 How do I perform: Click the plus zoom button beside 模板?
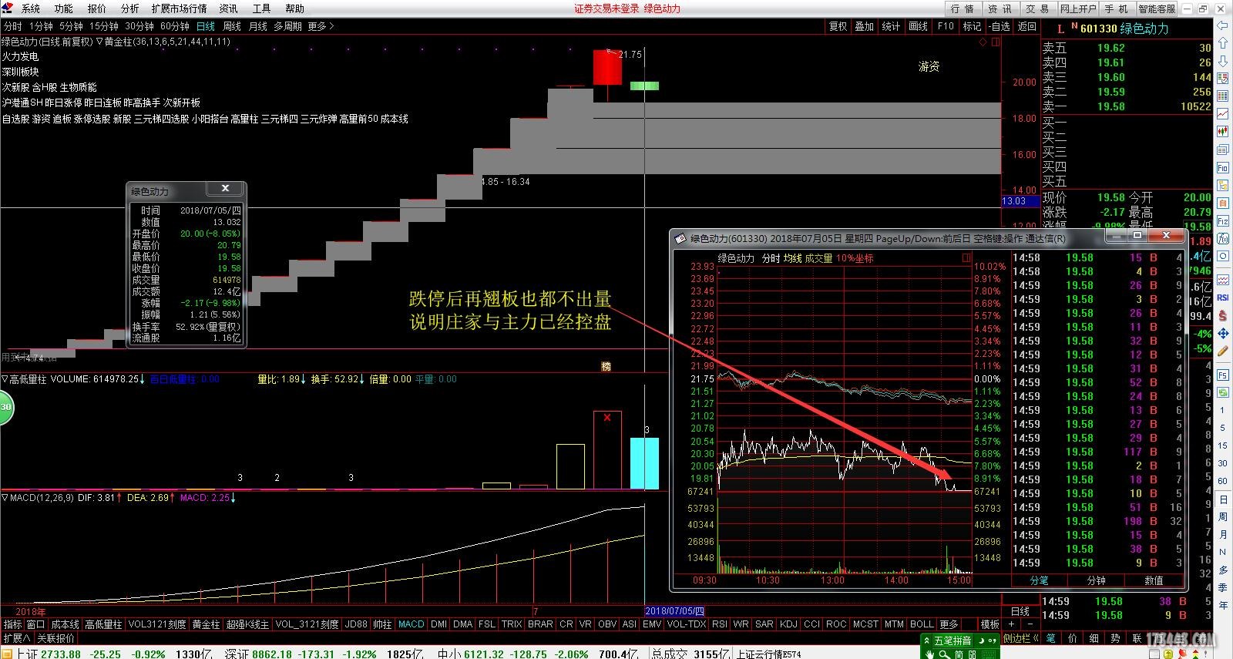click(x=1012, y=624)
